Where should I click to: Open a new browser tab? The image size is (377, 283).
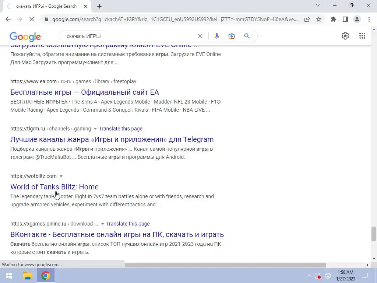pos(99,6)
